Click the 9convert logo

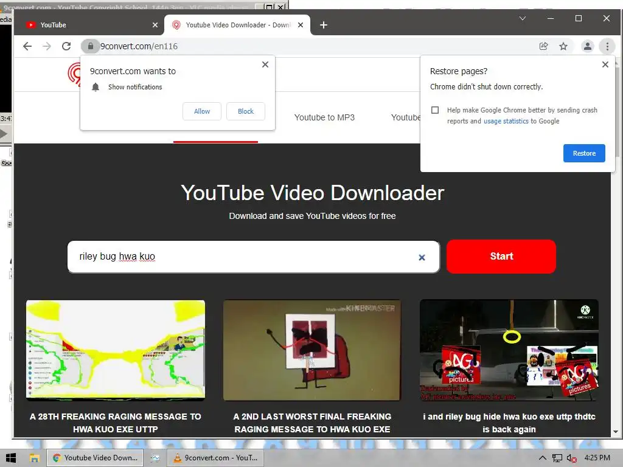click(74, 74)
